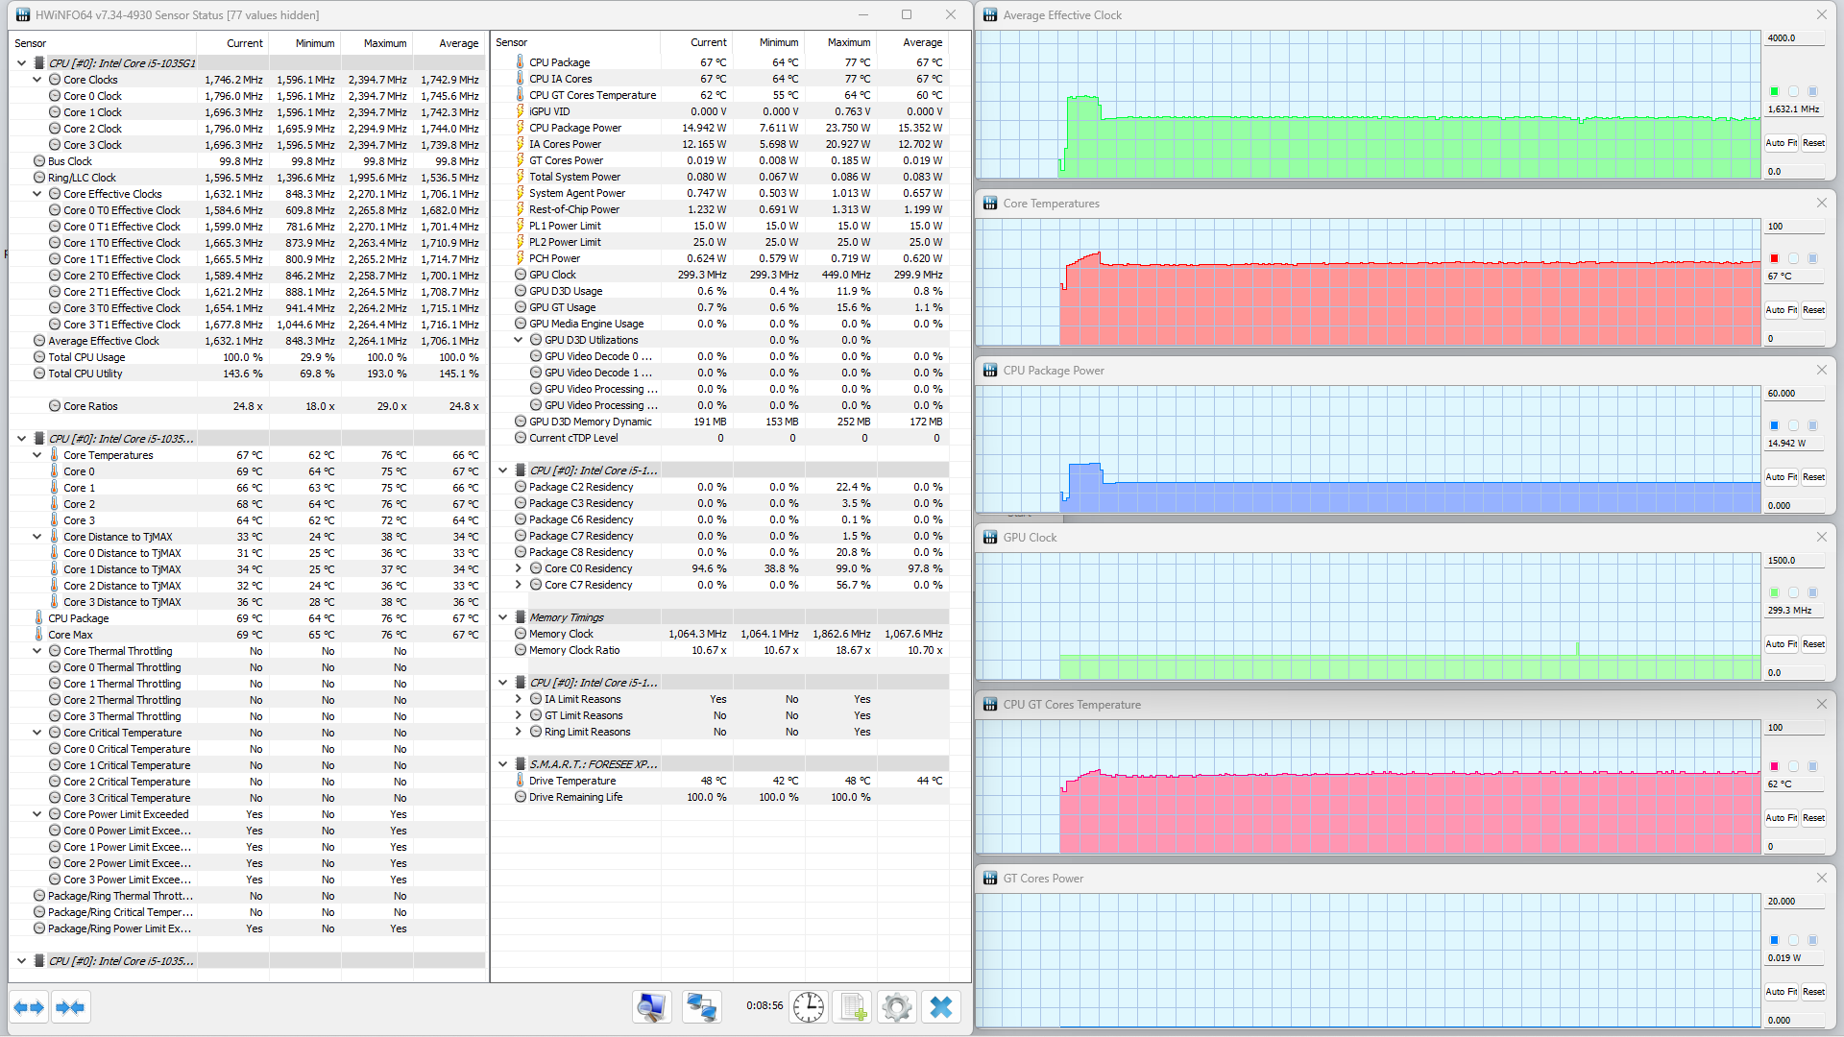Close the GT Cores Power graph window
The height and width of the screenshot is (1037, 1844).
point(1821,879)
